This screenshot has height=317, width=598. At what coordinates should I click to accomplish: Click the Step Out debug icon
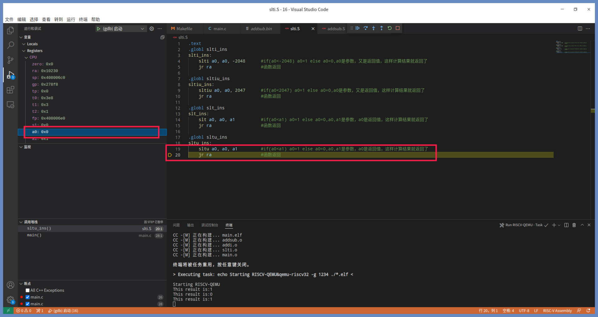tap(381, 28)
